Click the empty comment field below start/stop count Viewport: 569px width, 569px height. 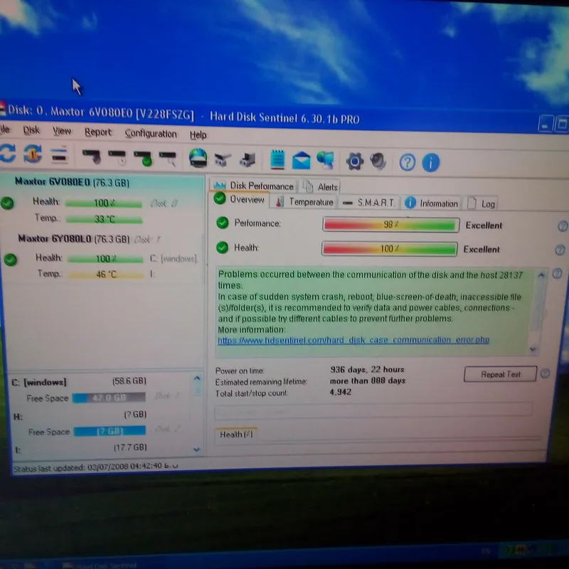374,410
